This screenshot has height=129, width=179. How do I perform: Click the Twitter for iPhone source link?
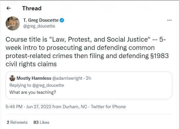pyautogui.click(x=108, y=107)
